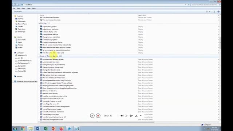Open Google Chrome from taskbar

pyautogui.click(x=23, y=128)
